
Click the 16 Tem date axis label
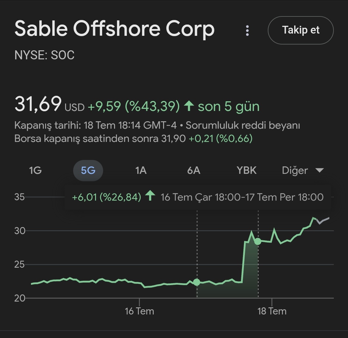139,311
